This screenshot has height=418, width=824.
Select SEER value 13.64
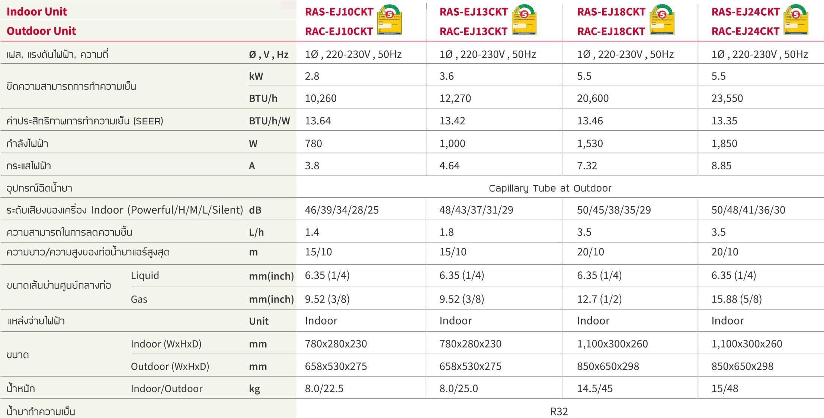(x=318, y=121)
